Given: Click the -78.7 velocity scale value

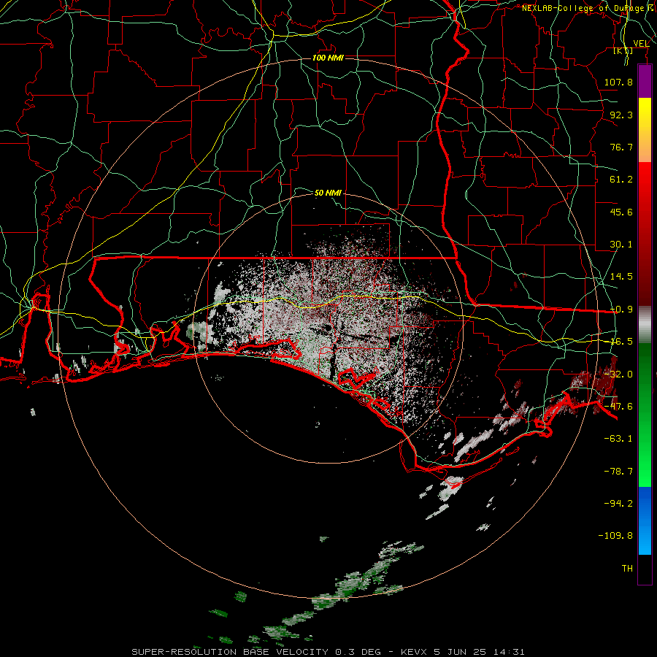Looking at the screenshot, I should pos(618,472).
